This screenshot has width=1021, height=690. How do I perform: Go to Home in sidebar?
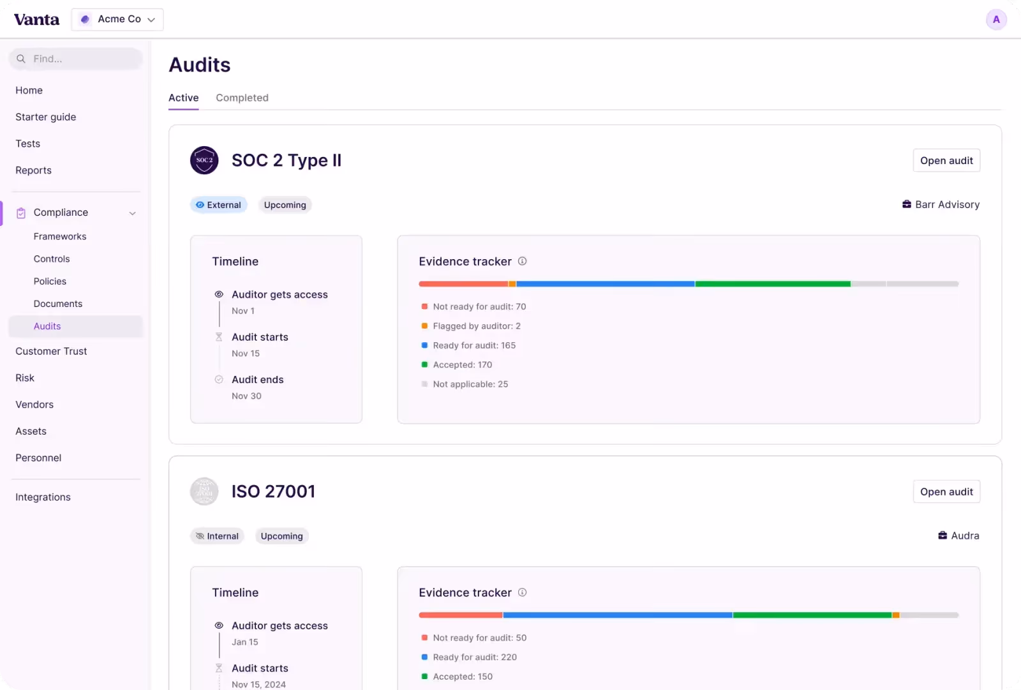click(x=29, y=91)
